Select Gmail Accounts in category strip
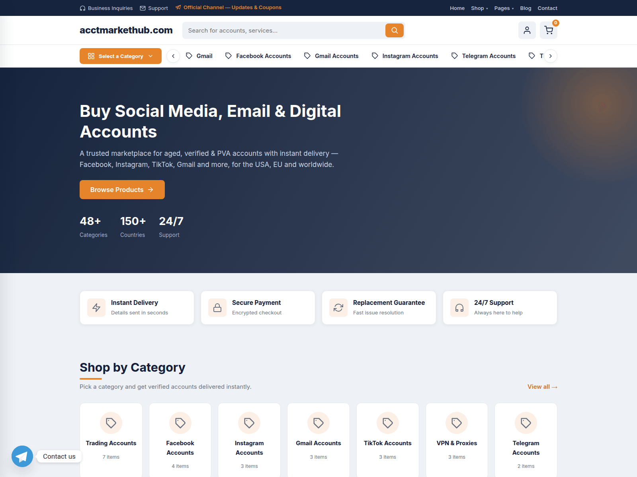 coord(331,56)
